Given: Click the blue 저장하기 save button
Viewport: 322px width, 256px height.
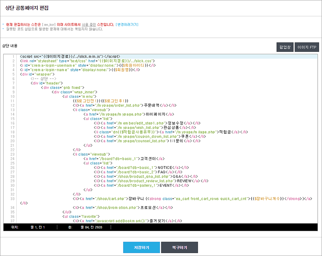Looking at the screenshot, I should [x=142, y=248].
